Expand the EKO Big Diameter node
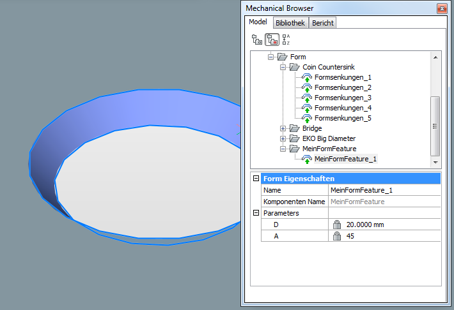 pos(283,138)
